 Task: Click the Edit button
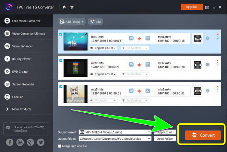(x=96, y=22)
